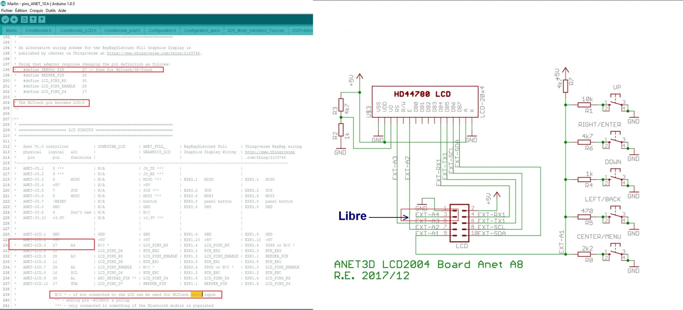This screenshot has height=310, width=683.
Task: Save the sketch with the Save icon
Action: 42,20
